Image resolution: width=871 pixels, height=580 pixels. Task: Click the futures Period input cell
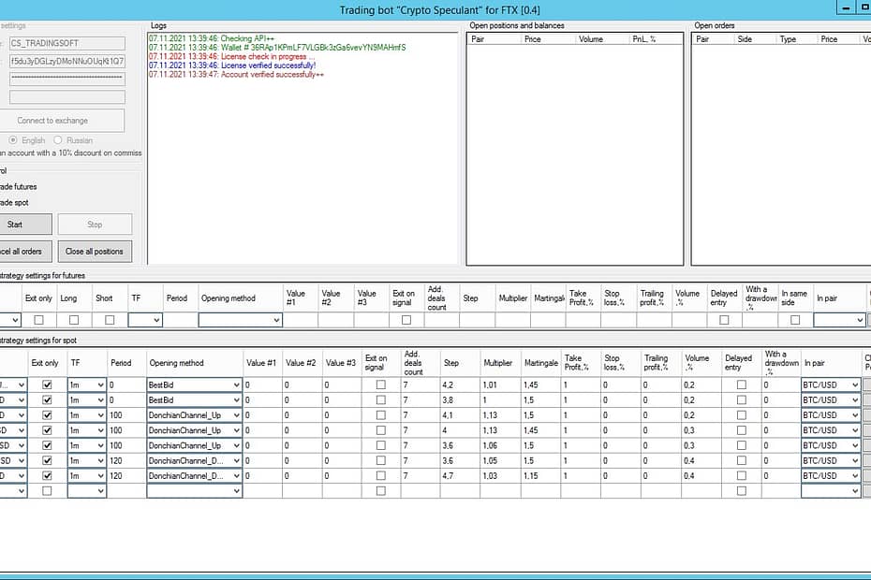click(181, 320)
